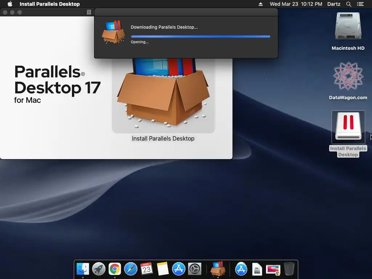This screenshot has height=279, width=372.
Task: Click the download progress bar
Action: tap(201, 37)
